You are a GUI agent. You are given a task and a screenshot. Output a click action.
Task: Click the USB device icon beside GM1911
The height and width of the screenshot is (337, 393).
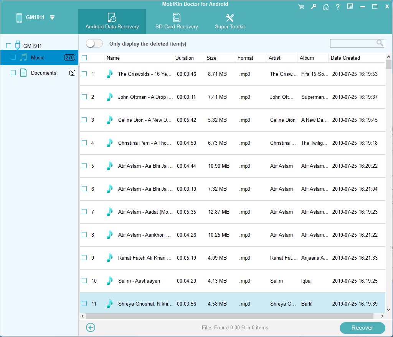point(18,45)
